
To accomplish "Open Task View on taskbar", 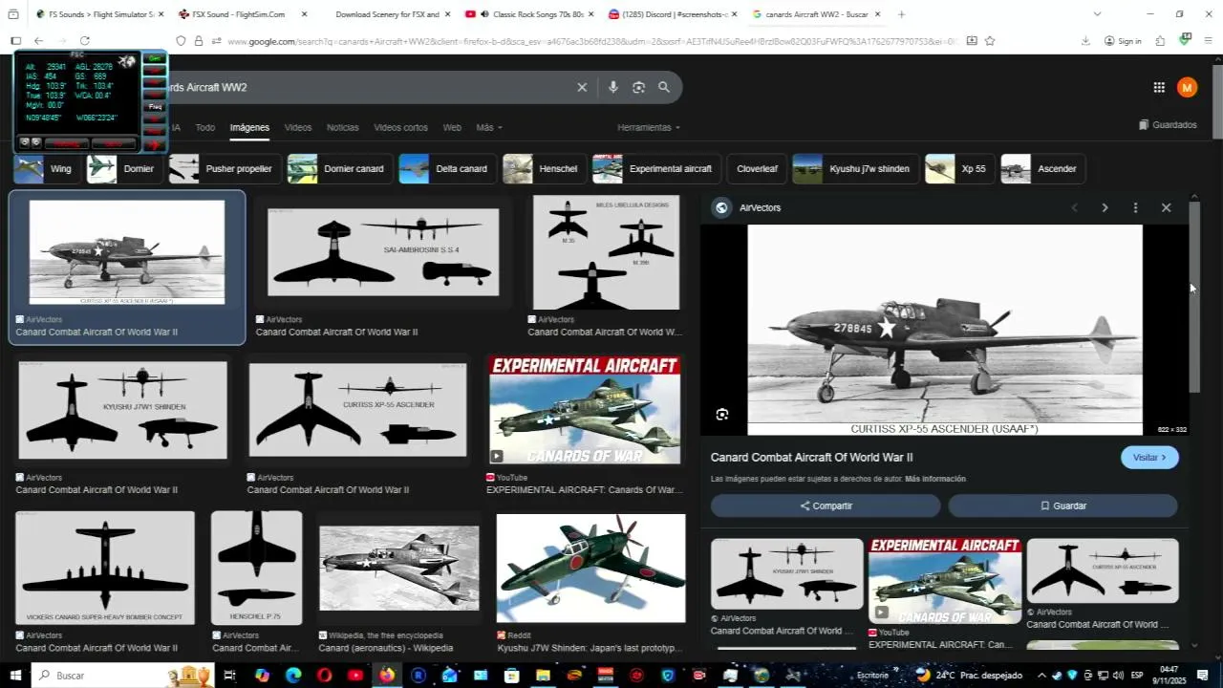I will point(229,676).
